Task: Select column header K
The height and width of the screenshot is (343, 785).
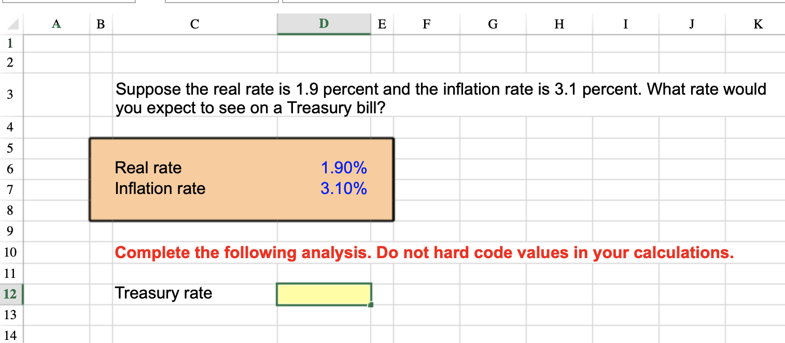Action: coord(758,24)
